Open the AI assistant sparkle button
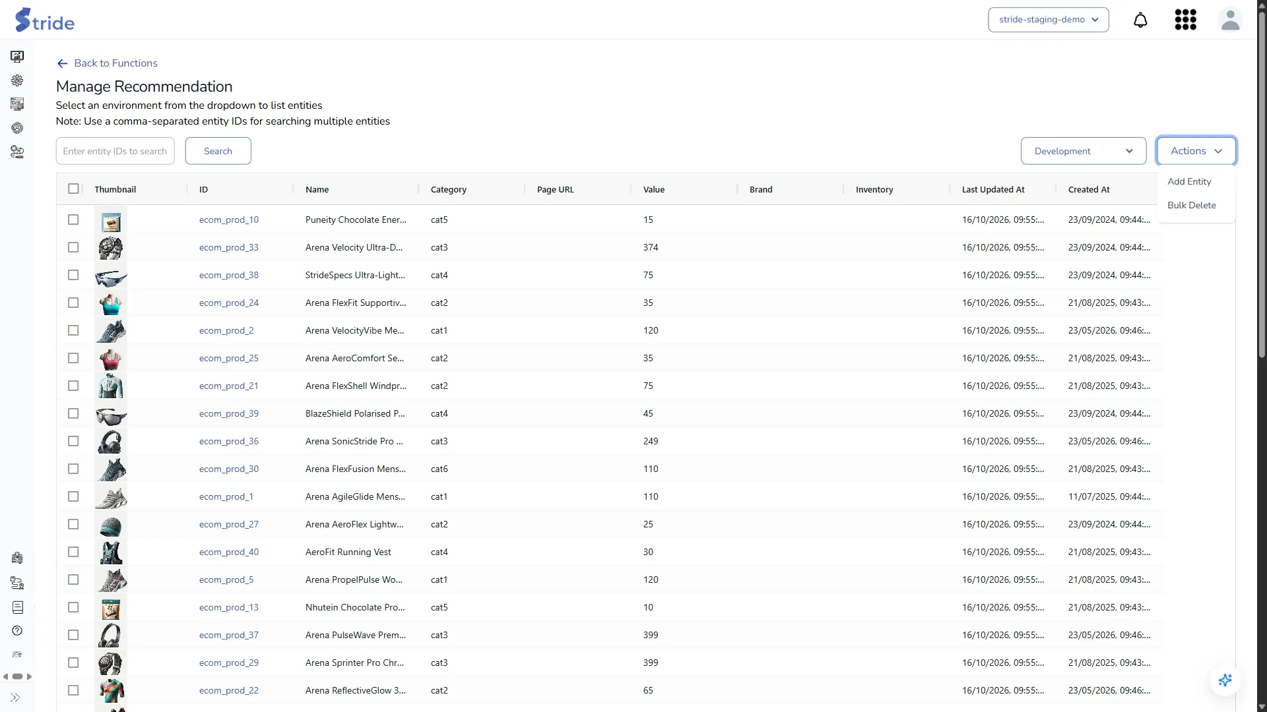1267x712 pixels. [x=1225, y=680]
